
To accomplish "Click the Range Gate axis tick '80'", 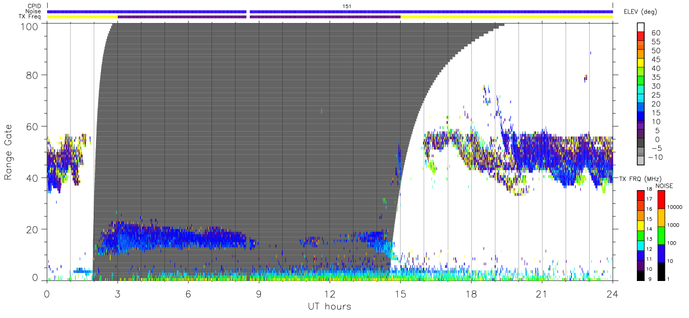I will pos(33,75).
